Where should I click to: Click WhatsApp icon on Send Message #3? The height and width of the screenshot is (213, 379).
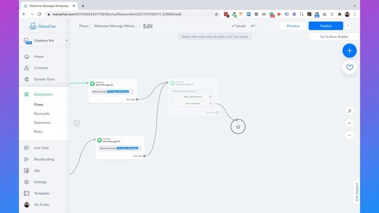172,83
